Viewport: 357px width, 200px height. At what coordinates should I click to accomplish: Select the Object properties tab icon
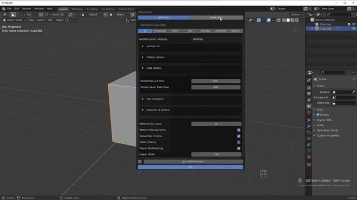pos(308,120)
